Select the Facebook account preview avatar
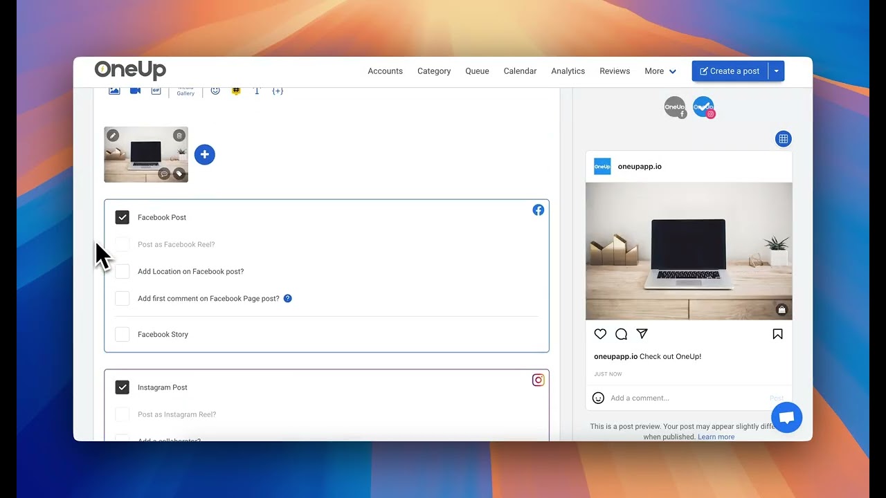The image size is (886, 498). coord(675,107)
